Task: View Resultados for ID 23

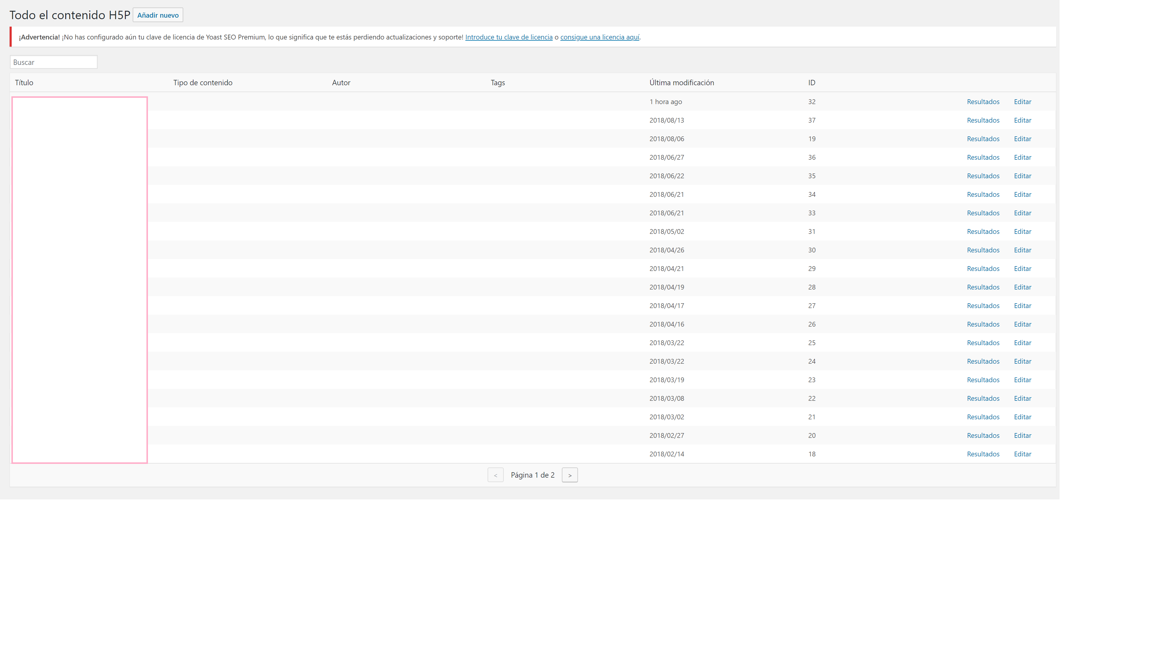Action: pyautogui.click(x=983, y=380)
